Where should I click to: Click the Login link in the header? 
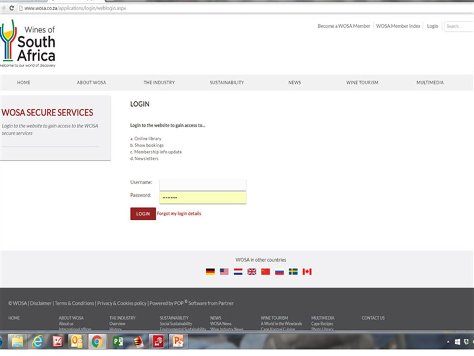pos(433,26)
